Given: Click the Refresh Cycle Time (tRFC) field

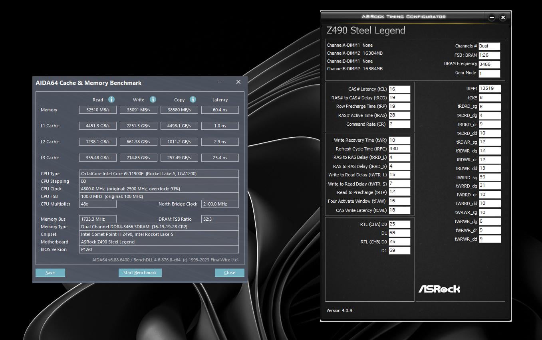Looking at the screenshot, I should [399, 149].
